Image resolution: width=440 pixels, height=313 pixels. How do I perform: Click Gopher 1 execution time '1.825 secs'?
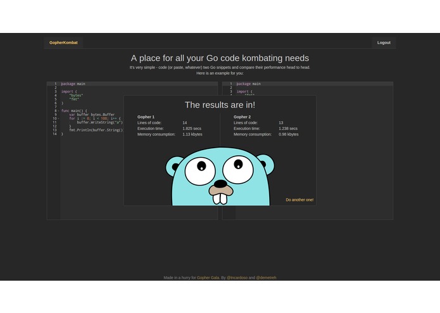(x=192, y=129)
